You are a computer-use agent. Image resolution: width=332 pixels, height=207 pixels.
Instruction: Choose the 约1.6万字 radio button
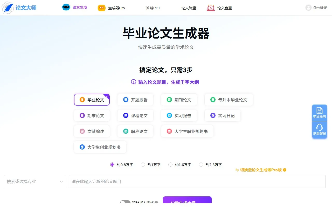171,165
